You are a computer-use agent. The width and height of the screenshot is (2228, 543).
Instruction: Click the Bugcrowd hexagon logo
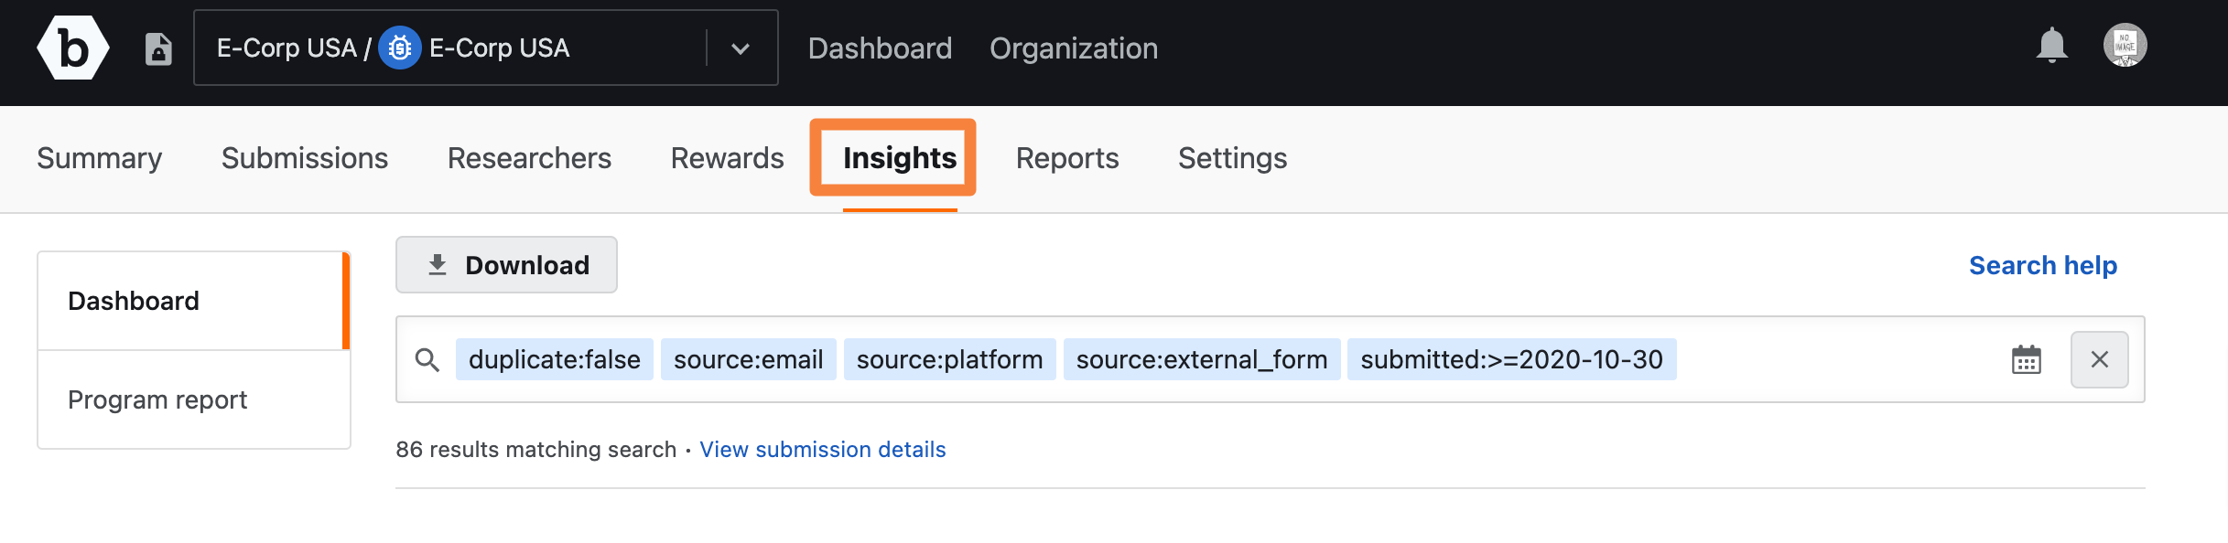pyautogui.click(x=73, y=48)
